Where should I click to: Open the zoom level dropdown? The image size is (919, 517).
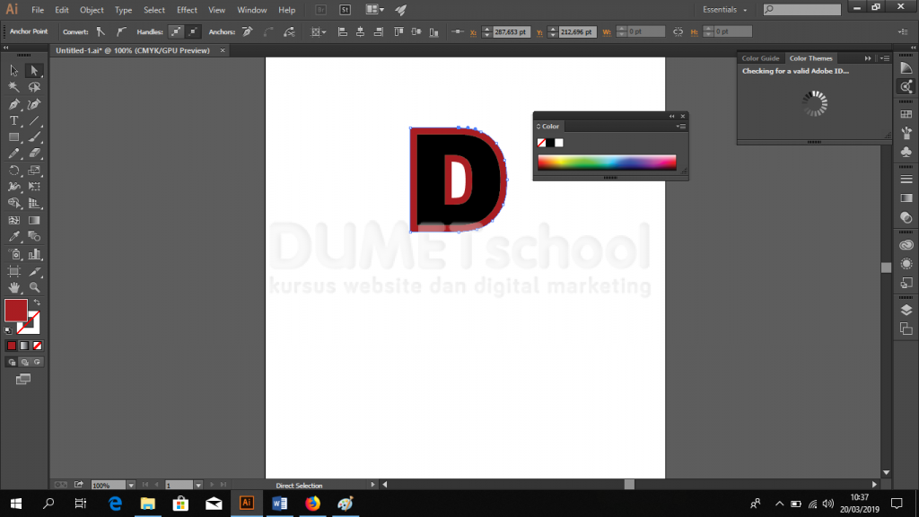[131, 486]
